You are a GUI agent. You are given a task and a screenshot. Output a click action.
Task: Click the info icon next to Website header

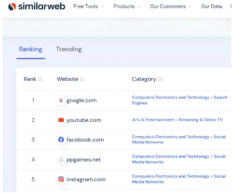point(82,79)
